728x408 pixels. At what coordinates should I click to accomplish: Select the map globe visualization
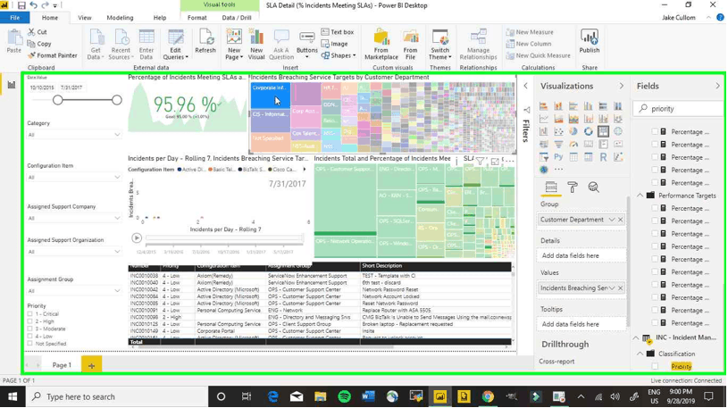(618, 132)
